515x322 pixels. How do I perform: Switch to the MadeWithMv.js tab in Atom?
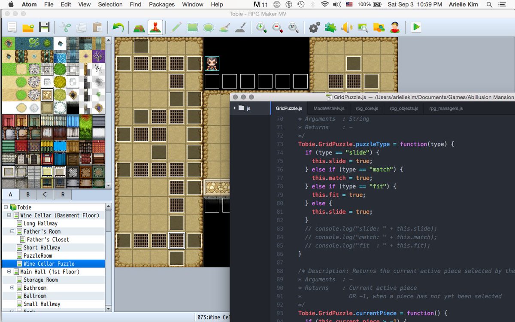(329, 109)
